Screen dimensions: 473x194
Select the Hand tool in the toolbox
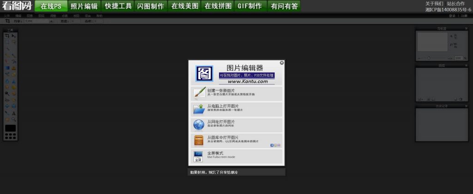tap(7, 119)
